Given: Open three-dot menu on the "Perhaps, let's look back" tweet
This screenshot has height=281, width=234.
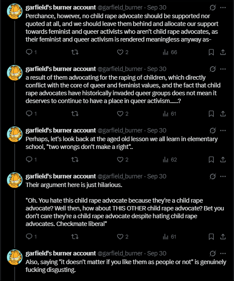Looking at the screenshot, I should pos(223,130).
